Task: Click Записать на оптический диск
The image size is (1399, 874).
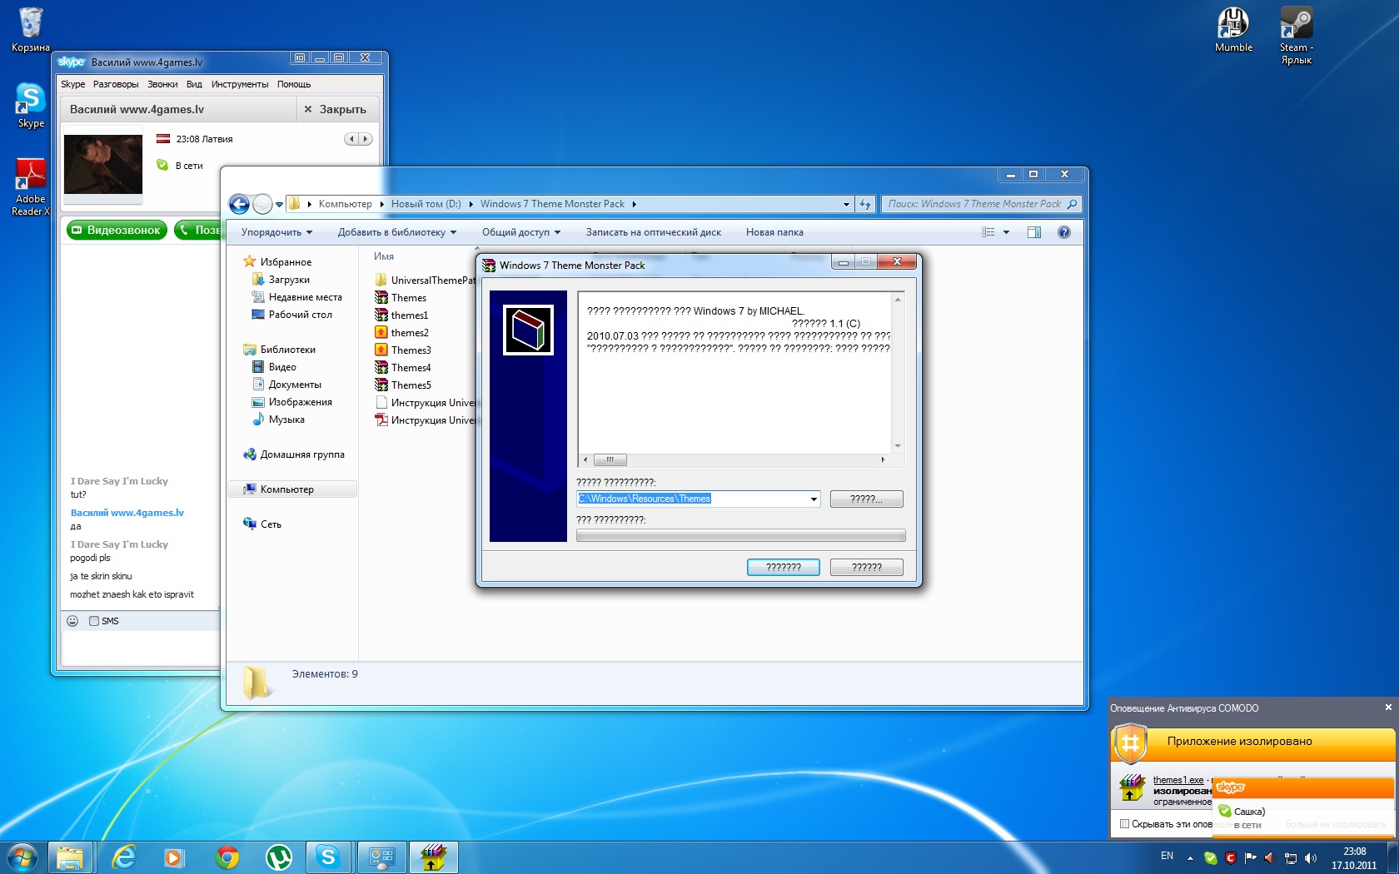Action: (653, 232)
